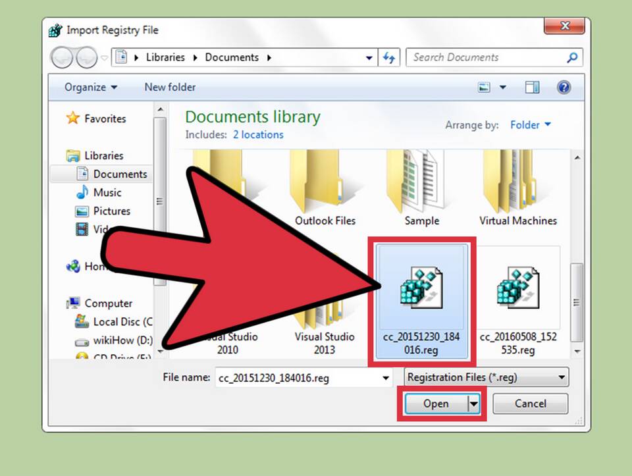Viewport: 632px width, 476px height.
Task: Select Music in the Libraries tree
Action: click(107, 192)
